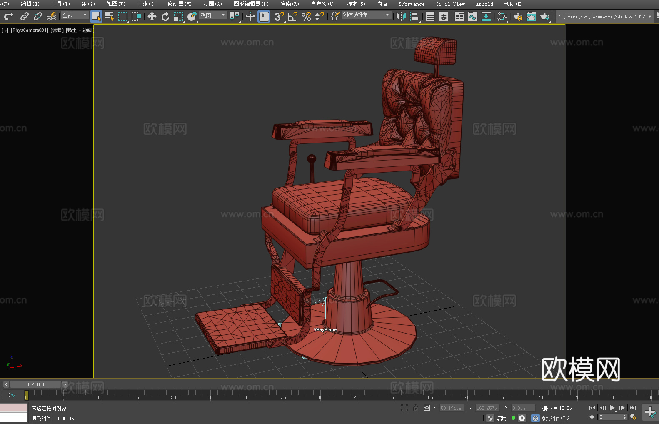Select the Unlink selection tool

click(38, 16)
